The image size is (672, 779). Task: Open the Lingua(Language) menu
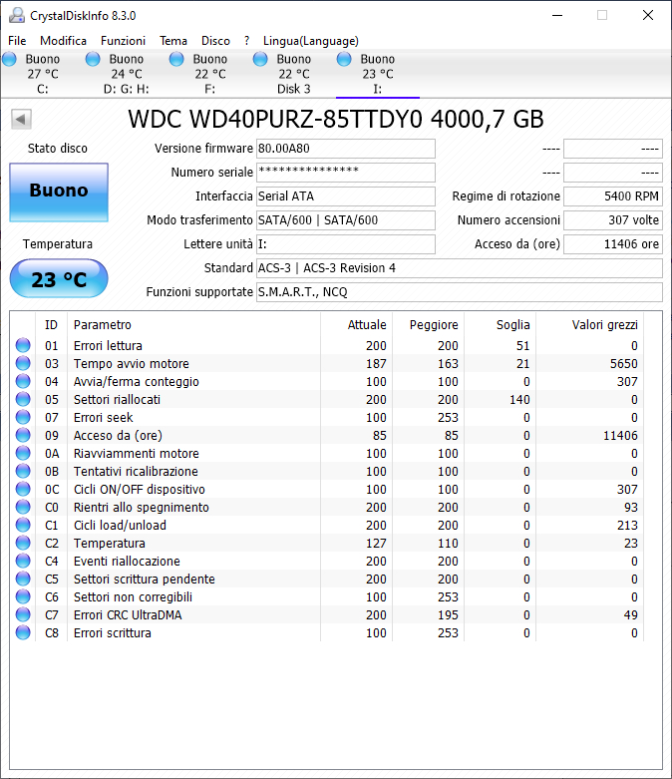[311, 41]
